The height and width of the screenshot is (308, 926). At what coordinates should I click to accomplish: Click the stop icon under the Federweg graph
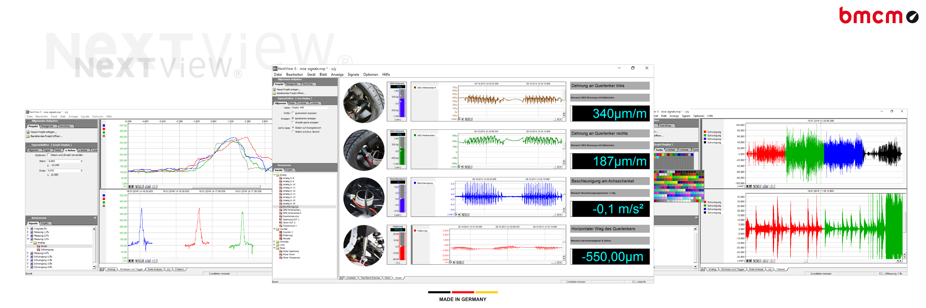coord(453,262)
